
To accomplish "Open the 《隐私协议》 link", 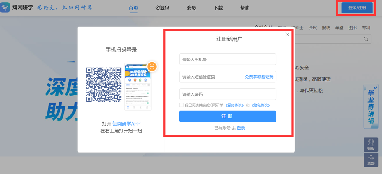I will point(261,105).
